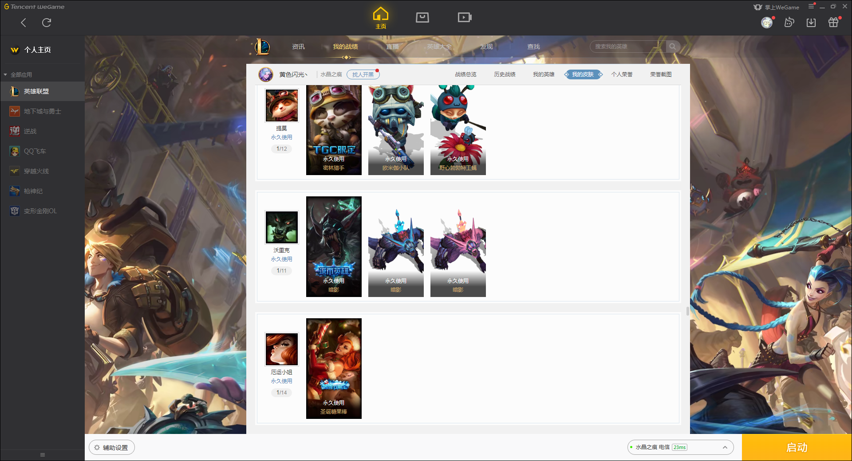
Task: Select 枪神纪 in the sidebar
Action: coord(42,191)
